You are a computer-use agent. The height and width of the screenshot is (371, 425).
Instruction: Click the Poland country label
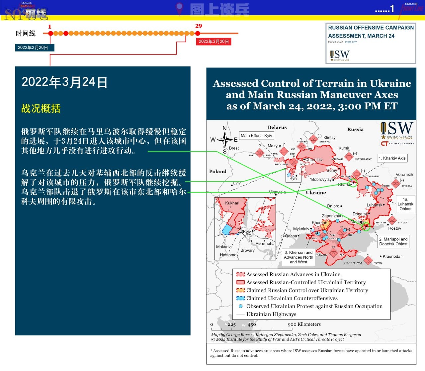click(x=218, y=172)
